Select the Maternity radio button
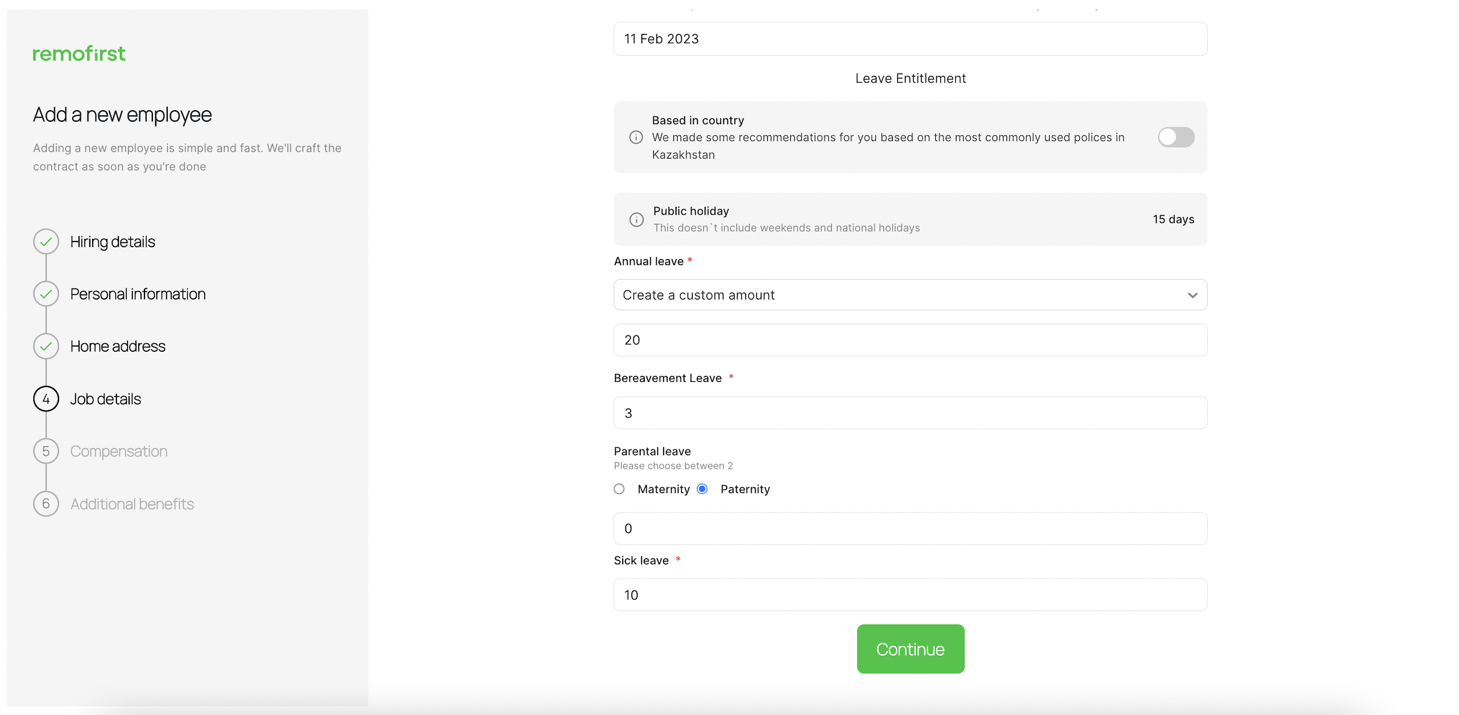Screen dimensions: 1459x715 [619, 489]
